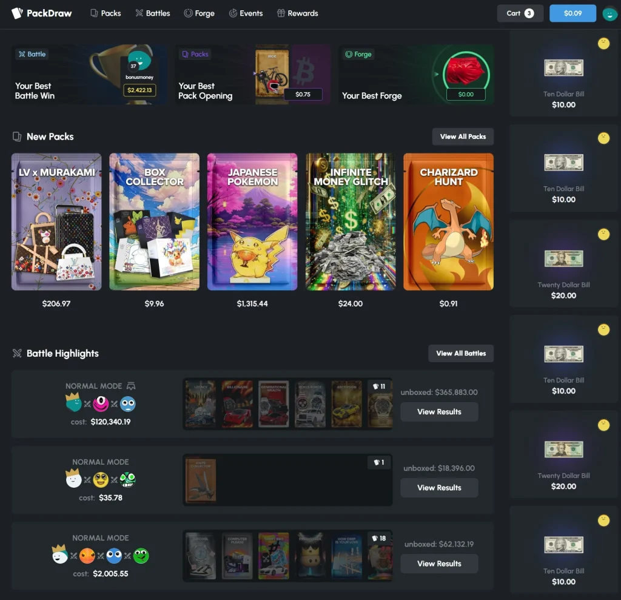Click the $2,422.13 best battle win amount

pyautogui.click(x=139, y=90)
